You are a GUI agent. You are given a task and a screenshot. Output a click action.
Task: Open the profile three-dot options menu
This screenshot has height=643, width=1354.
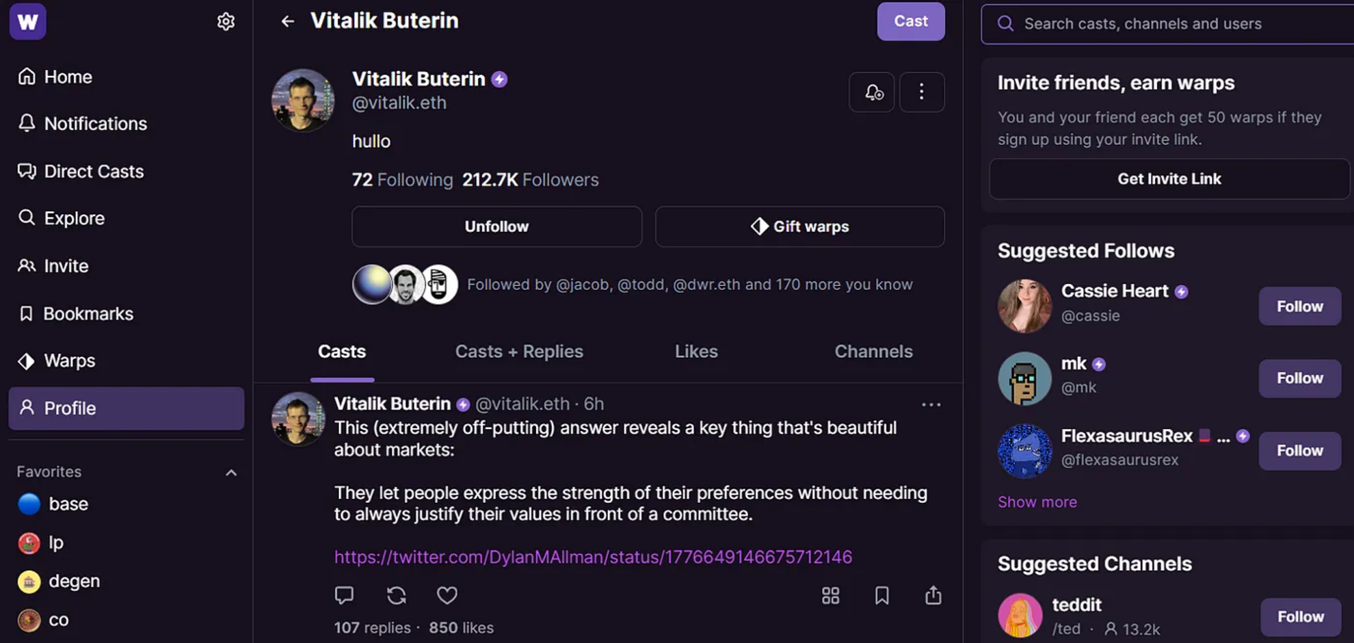(922, 92)
